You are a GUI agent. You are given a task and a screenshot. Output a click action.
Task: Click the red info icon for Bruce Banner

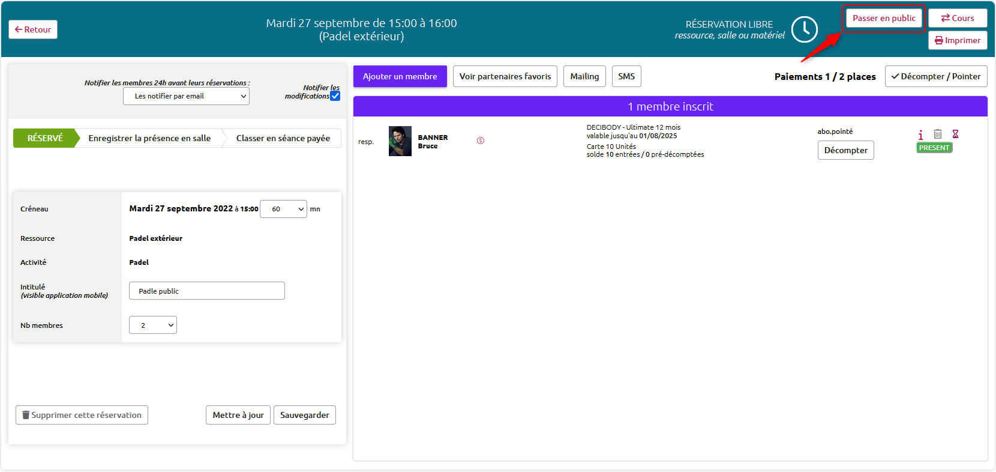coord(921,135)
